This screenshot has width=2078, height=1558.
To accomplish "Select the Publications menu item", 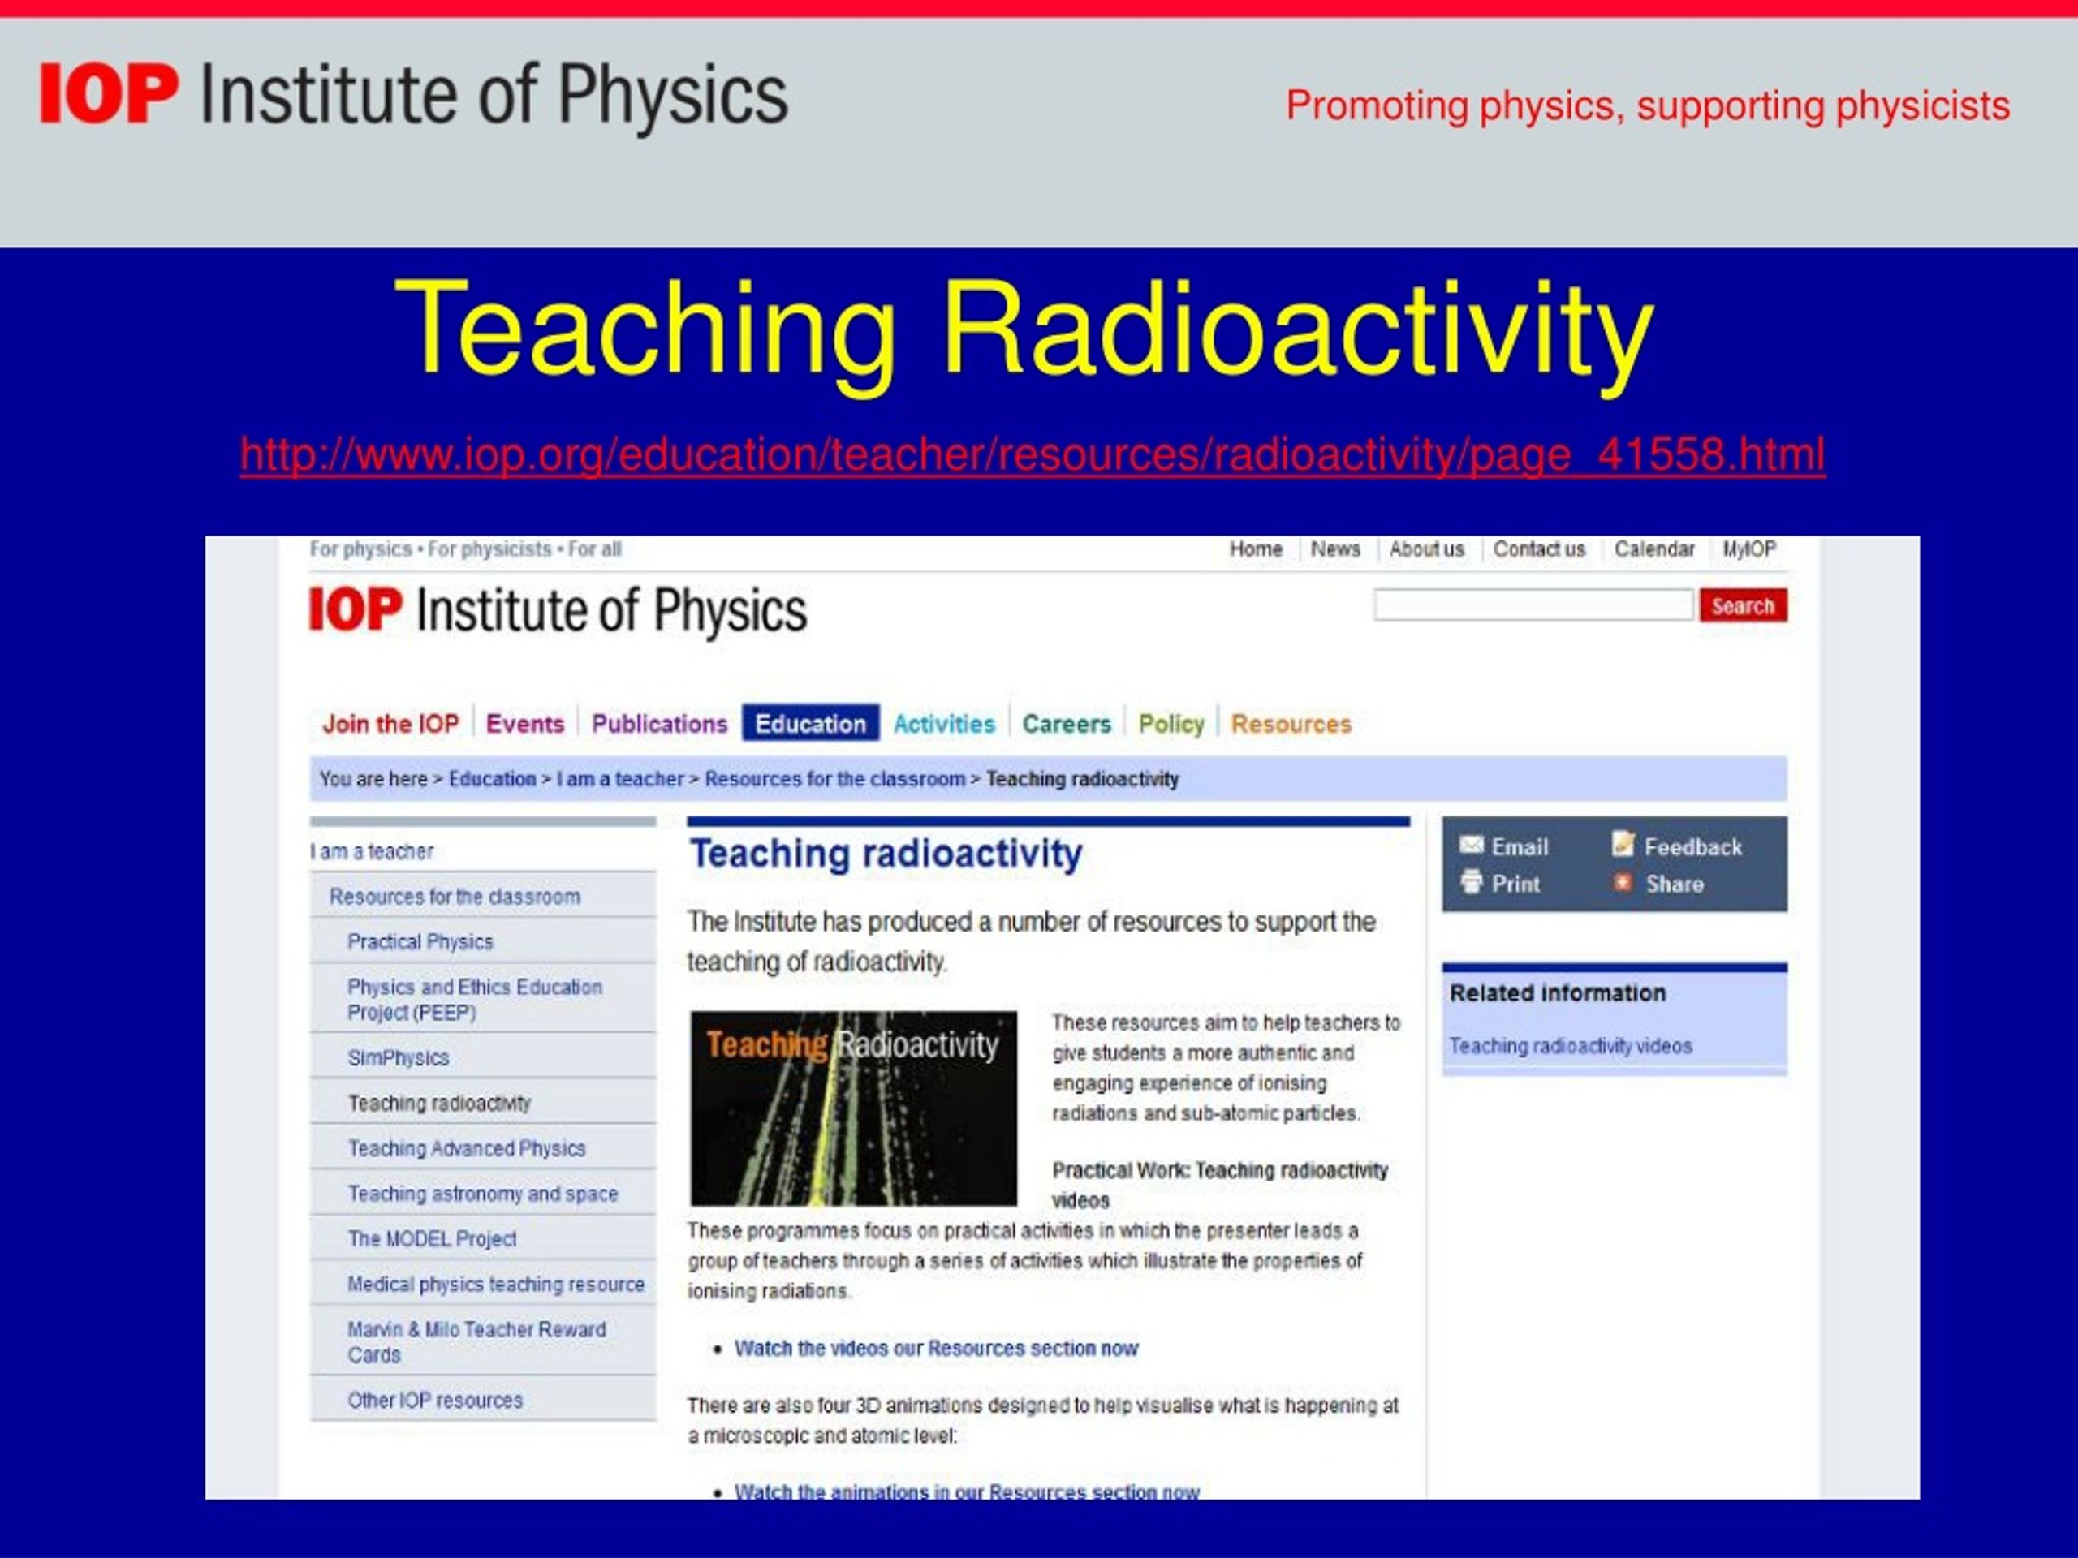I will (659, 724).
